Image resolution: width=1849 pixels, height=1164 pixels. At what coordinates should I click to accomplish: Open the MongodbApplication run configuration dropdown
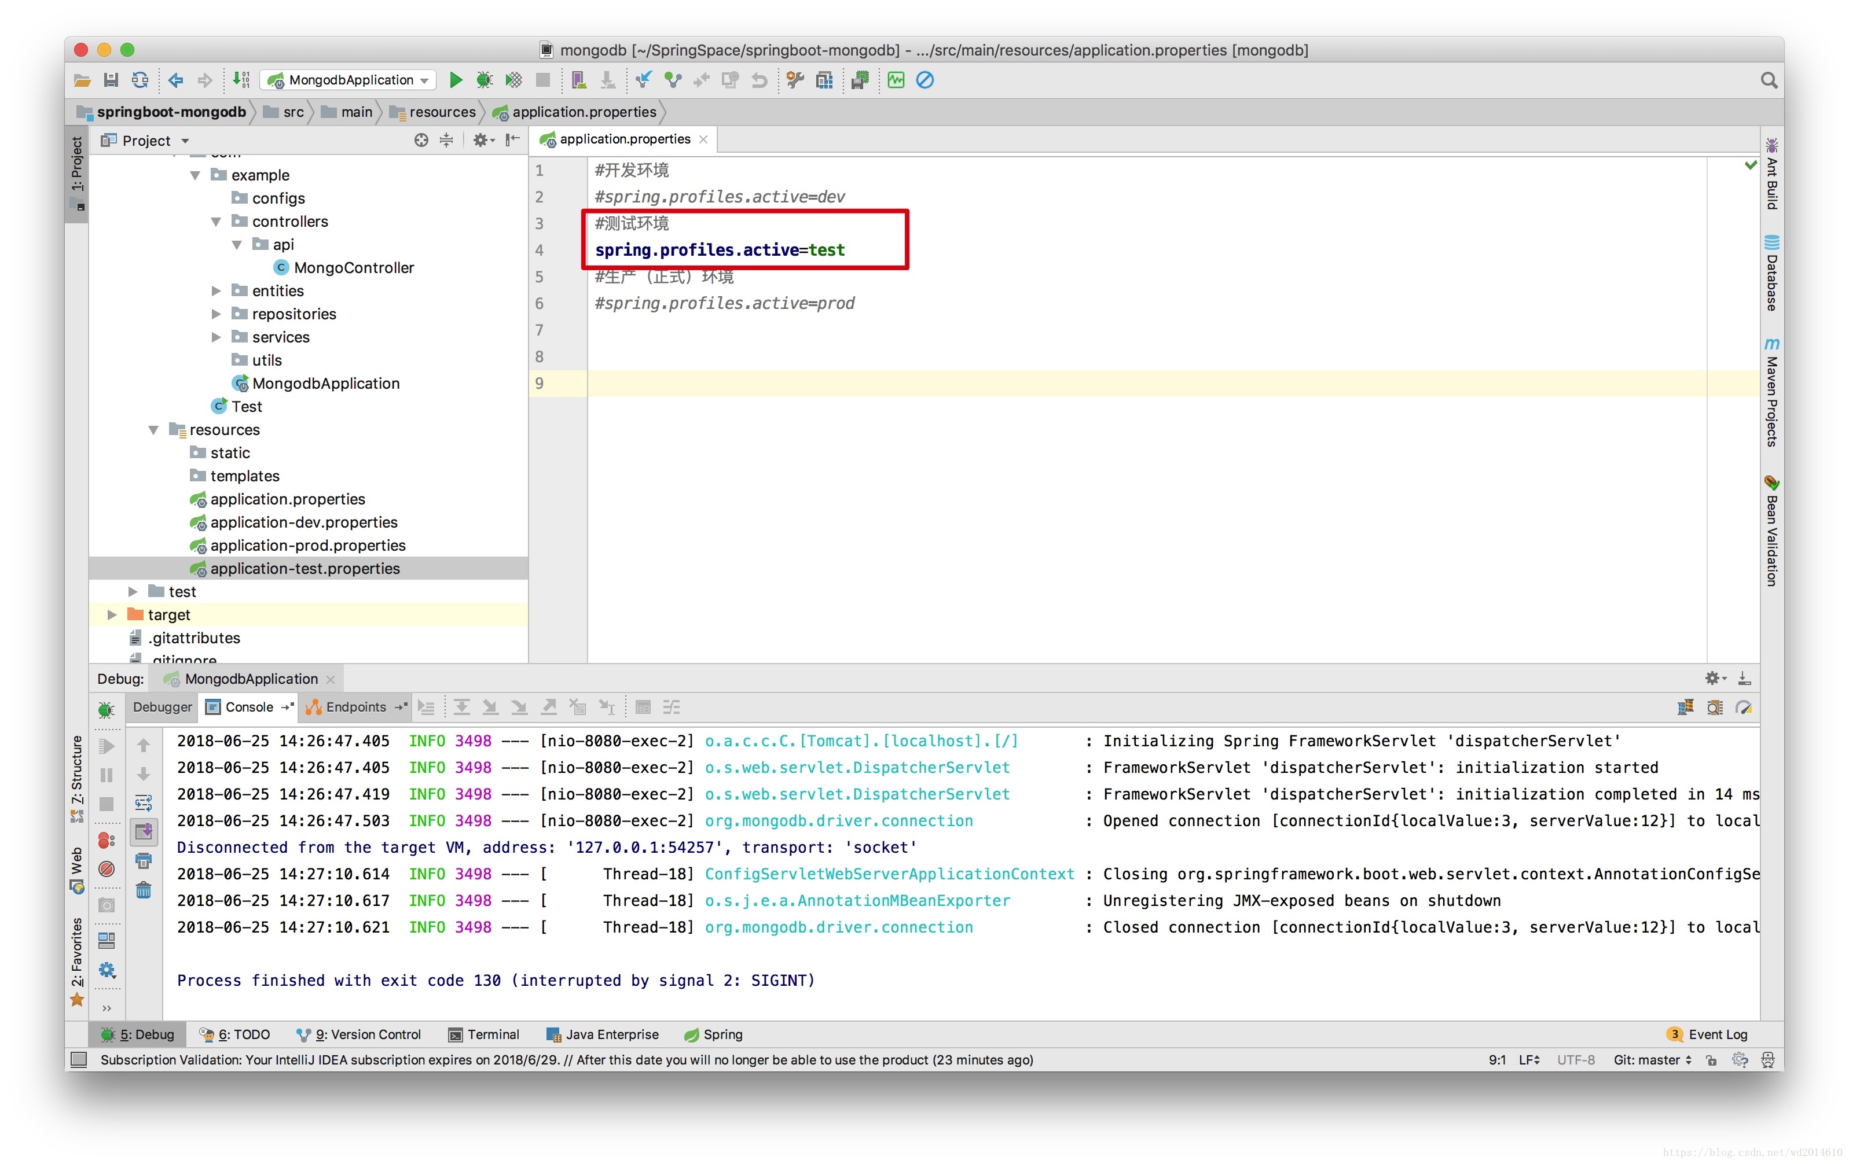(x=350, y=80)
